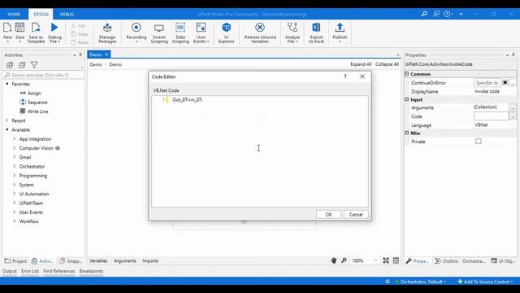Open the Arguments panel tab

tap(124, 260)
